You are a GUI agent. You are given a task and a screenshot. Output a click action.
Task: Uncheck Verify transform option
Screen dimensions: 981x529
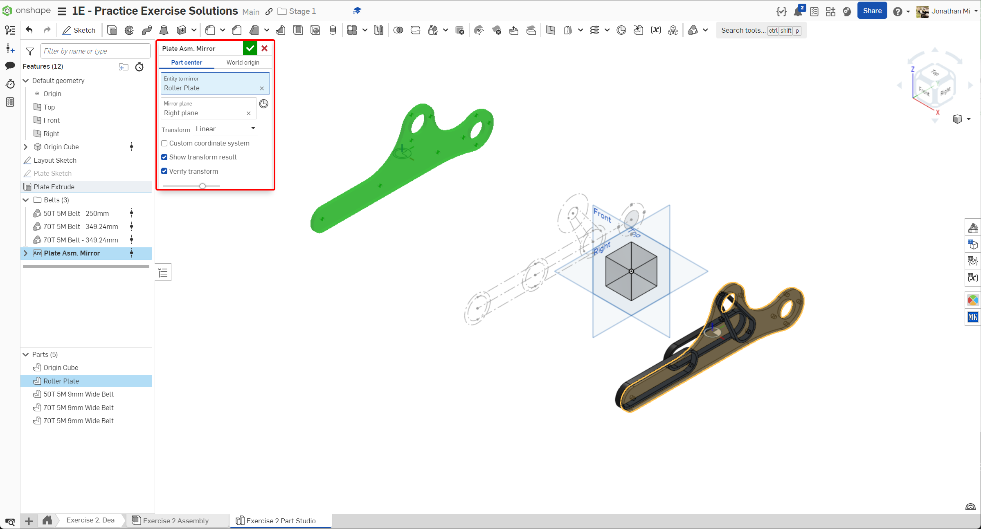164,171
